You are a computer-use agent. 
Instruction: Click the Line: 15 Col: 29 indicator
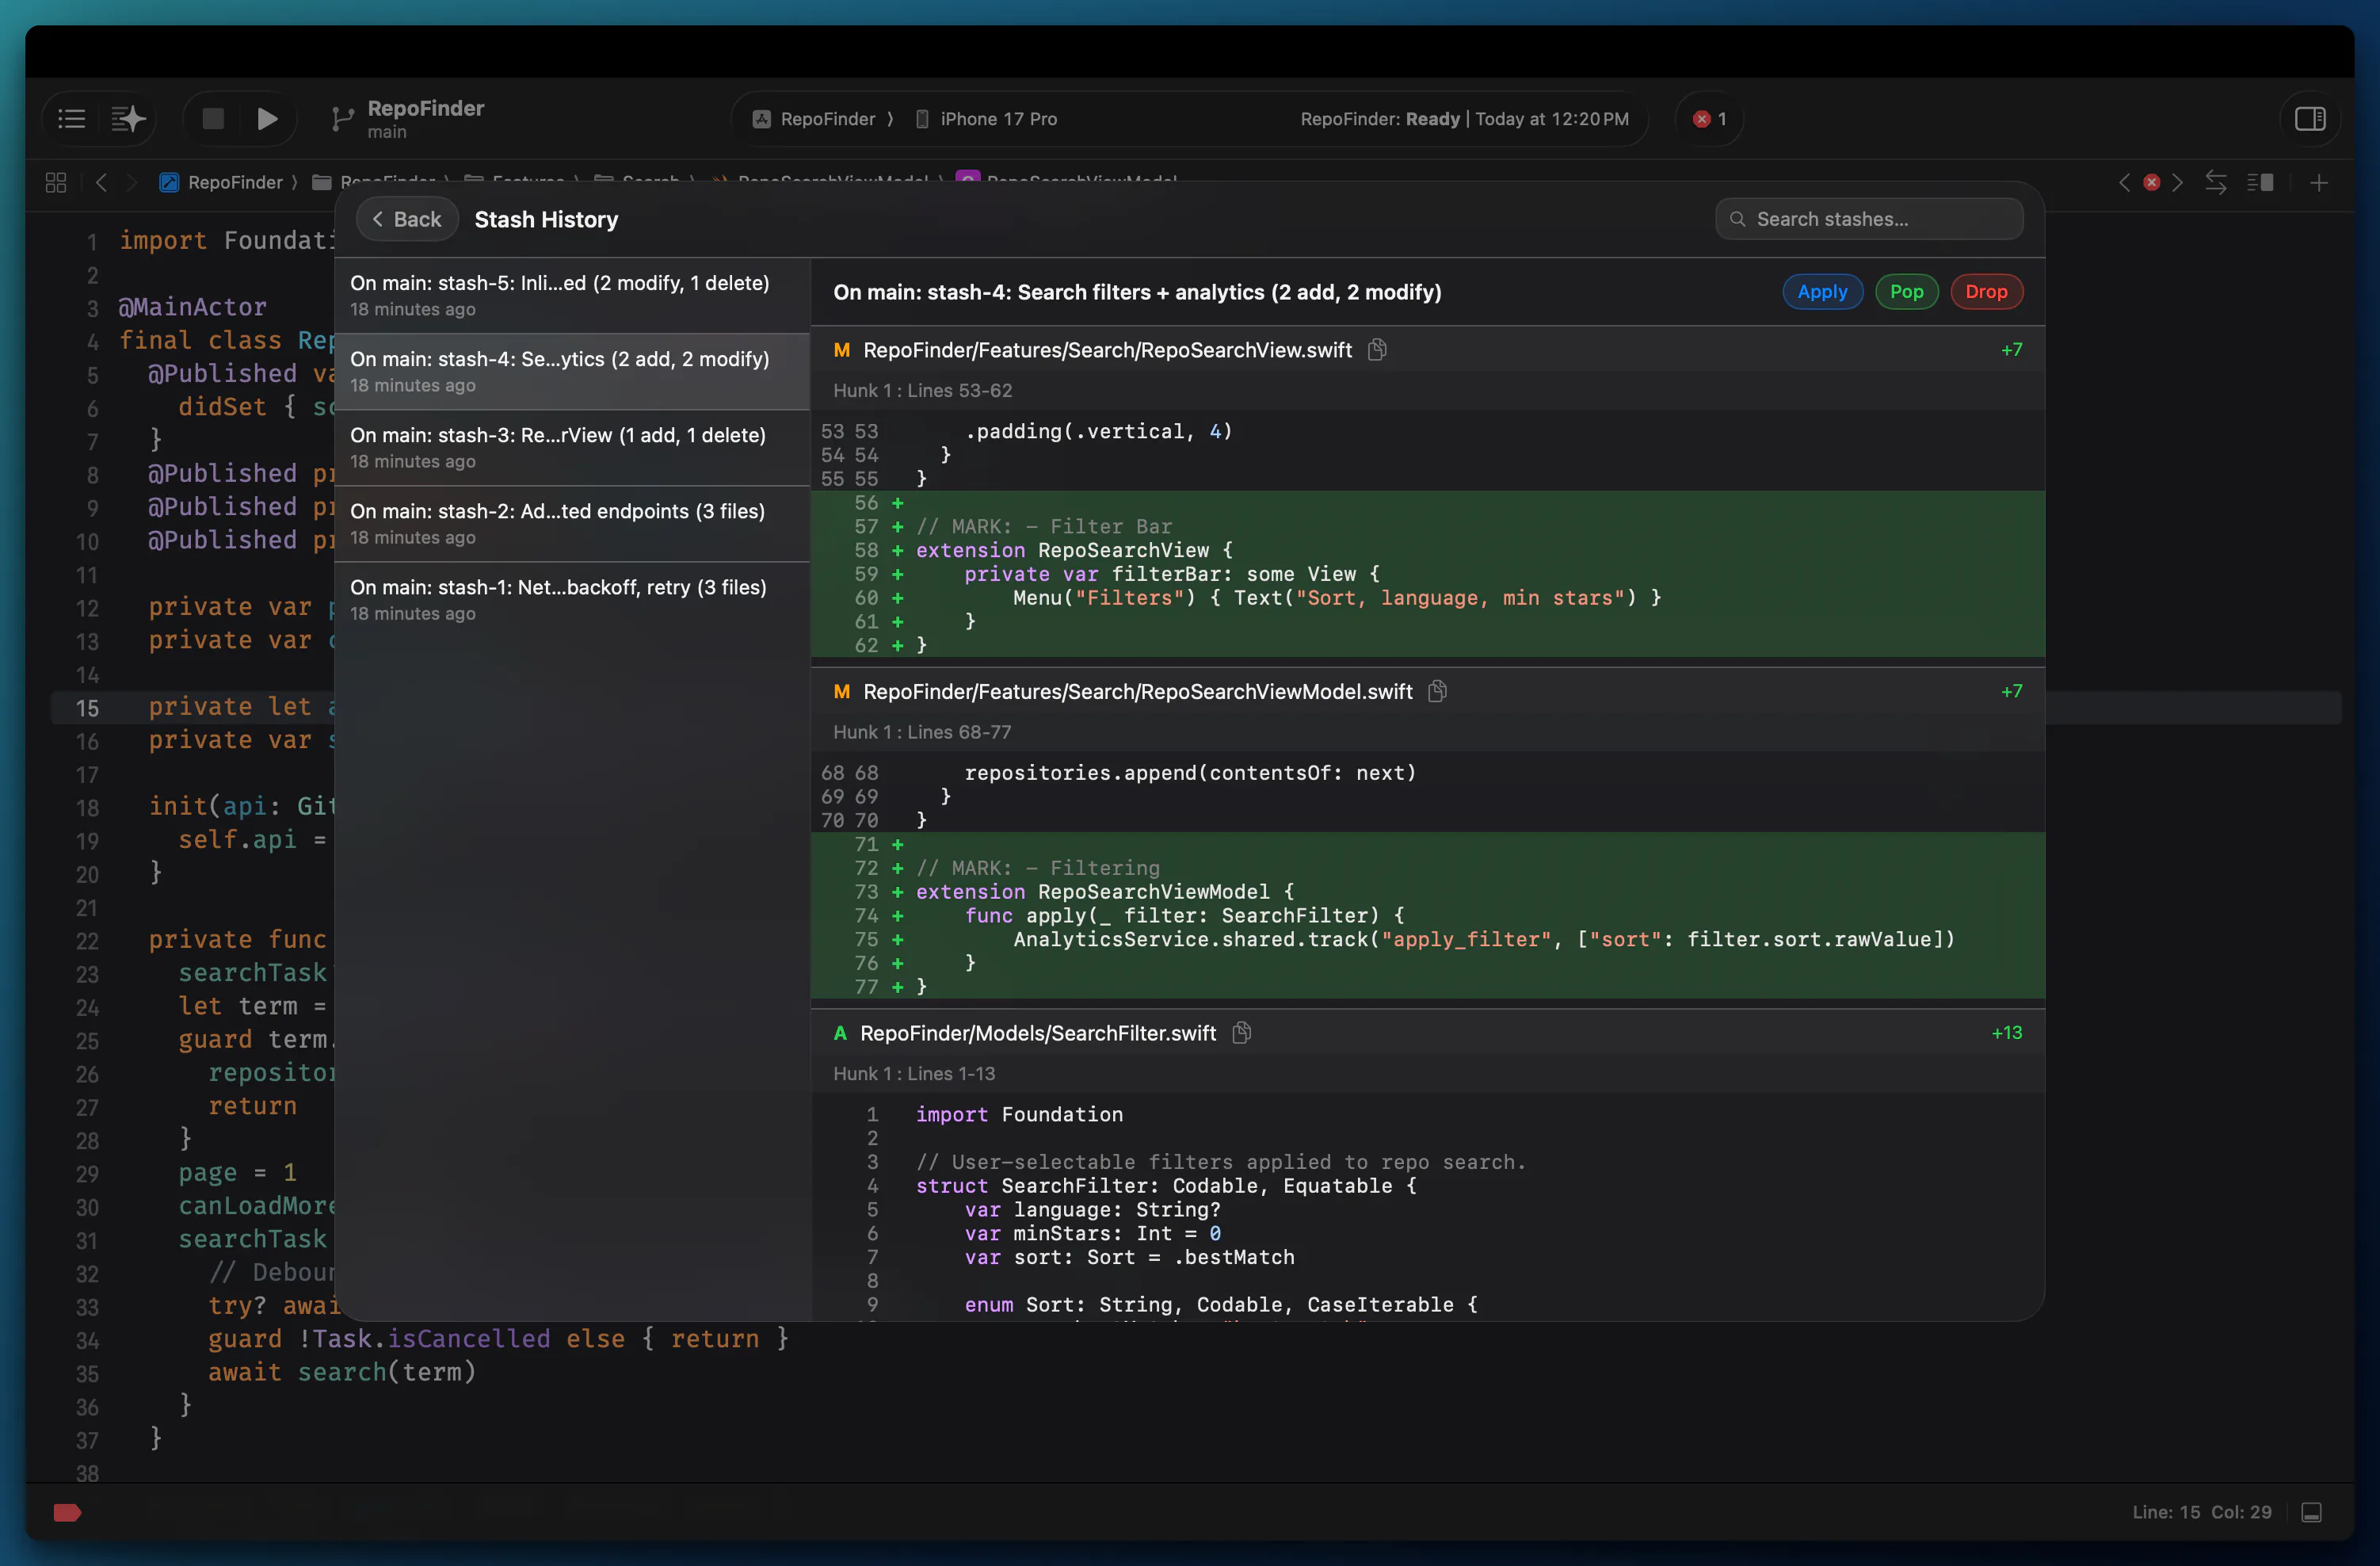[x=2201, y=1511]
